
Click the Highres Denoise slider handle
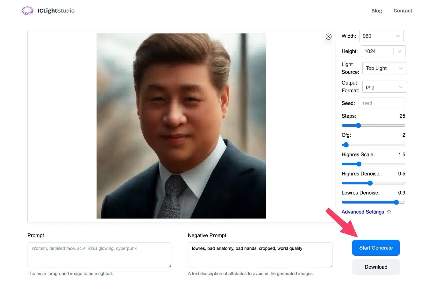(370, 183)
